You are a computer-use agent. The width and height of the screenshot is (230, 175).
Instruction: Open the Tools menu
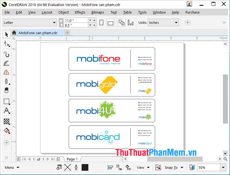point(142,12)
